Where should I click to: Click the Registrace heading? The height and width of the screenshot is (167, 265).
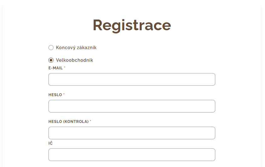pyautogui.click(x=132, y=25)
